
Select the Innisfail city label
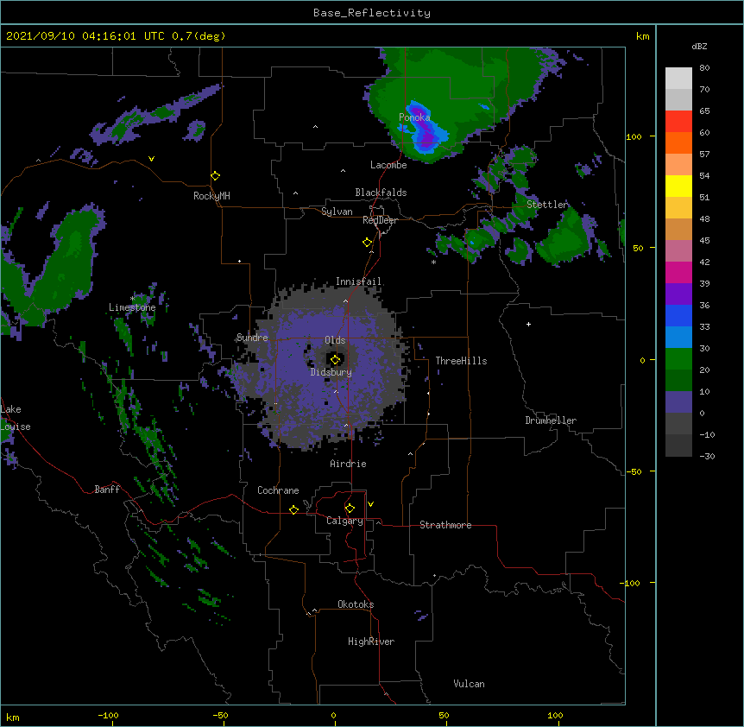(359, 281)
